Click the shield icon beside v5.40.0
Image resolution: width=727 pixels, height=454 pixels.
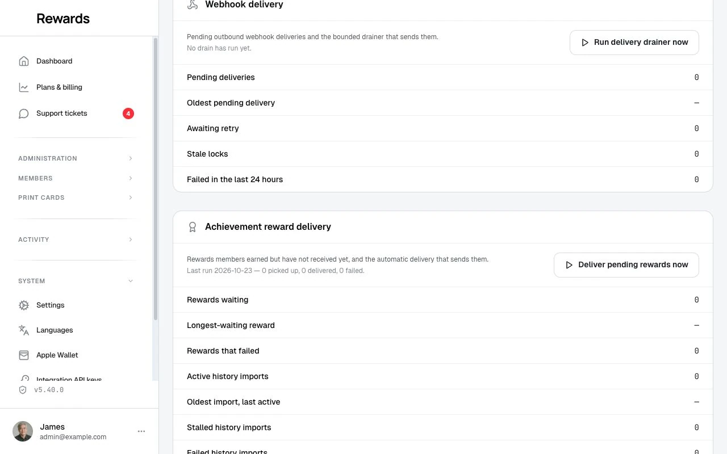pos(23,390)
